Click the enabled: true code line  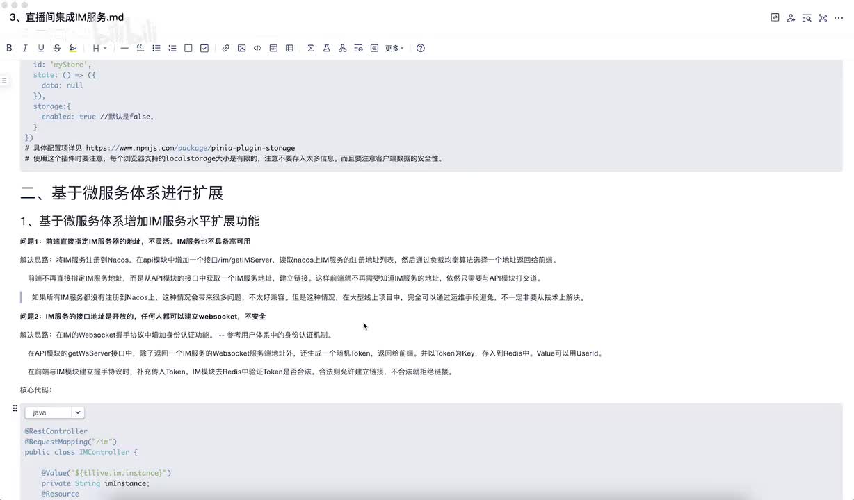(98, 117)
